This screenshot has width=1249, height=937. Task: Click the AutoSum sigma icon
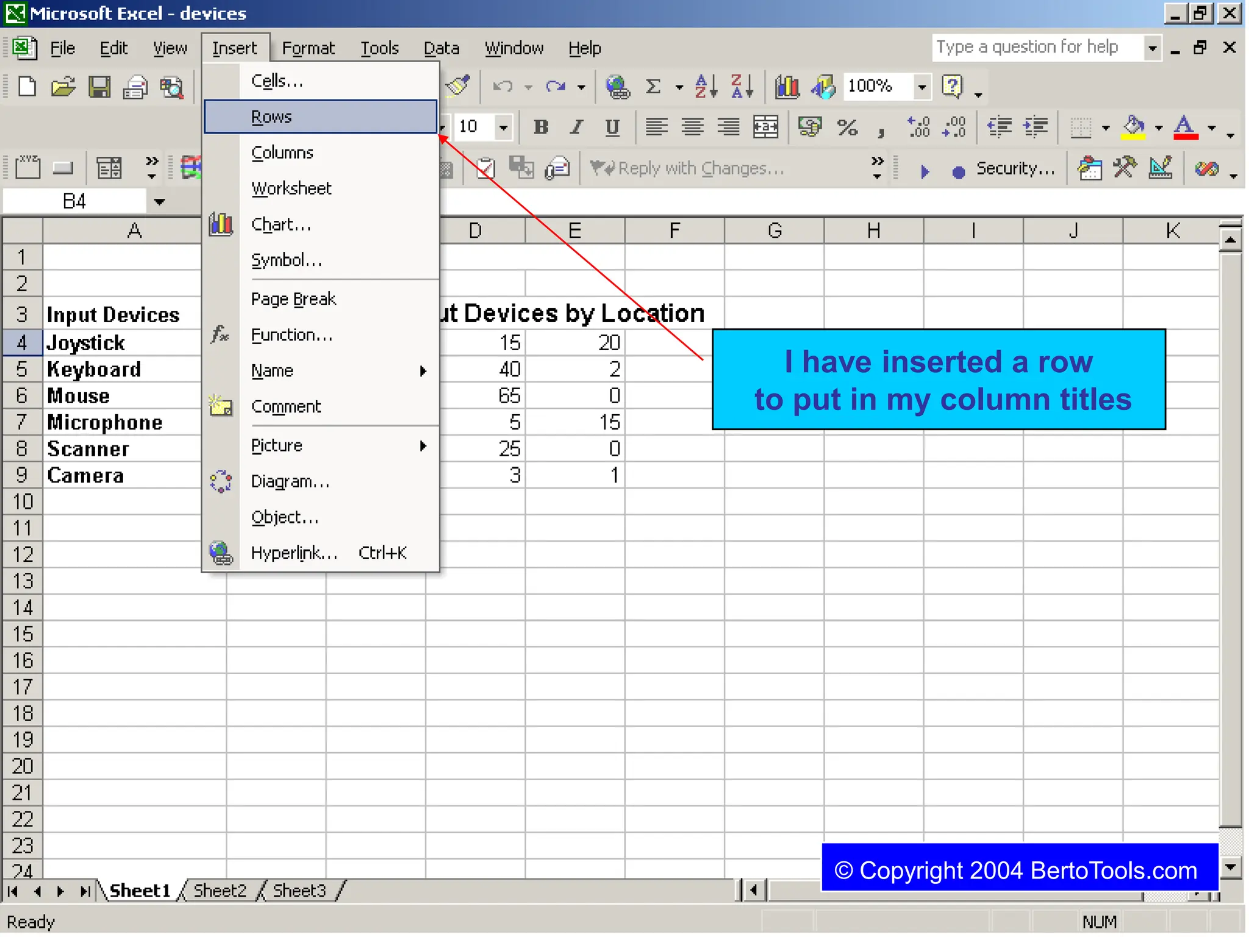click(x=653, y=87)
